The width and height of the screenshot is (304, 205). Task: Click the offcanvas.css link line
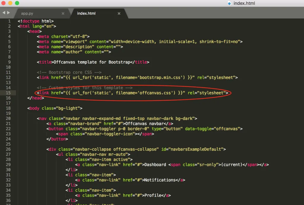point(132,93)
